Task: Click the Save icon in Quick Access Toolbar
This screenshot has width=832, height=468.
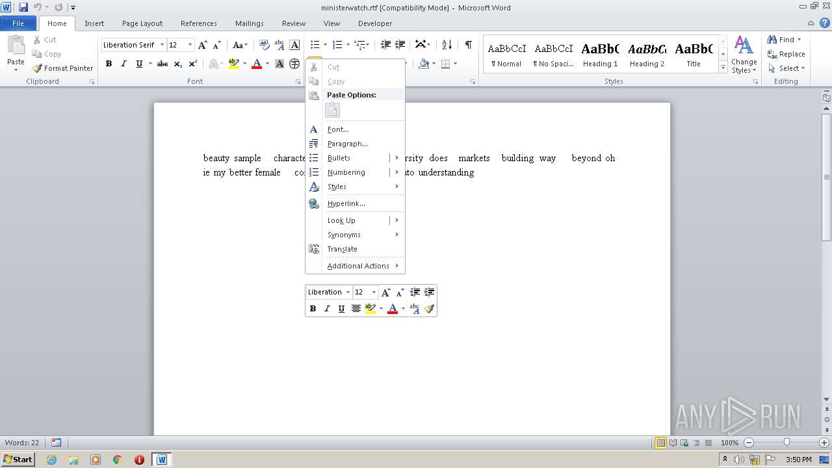Action: coord(23,7)
